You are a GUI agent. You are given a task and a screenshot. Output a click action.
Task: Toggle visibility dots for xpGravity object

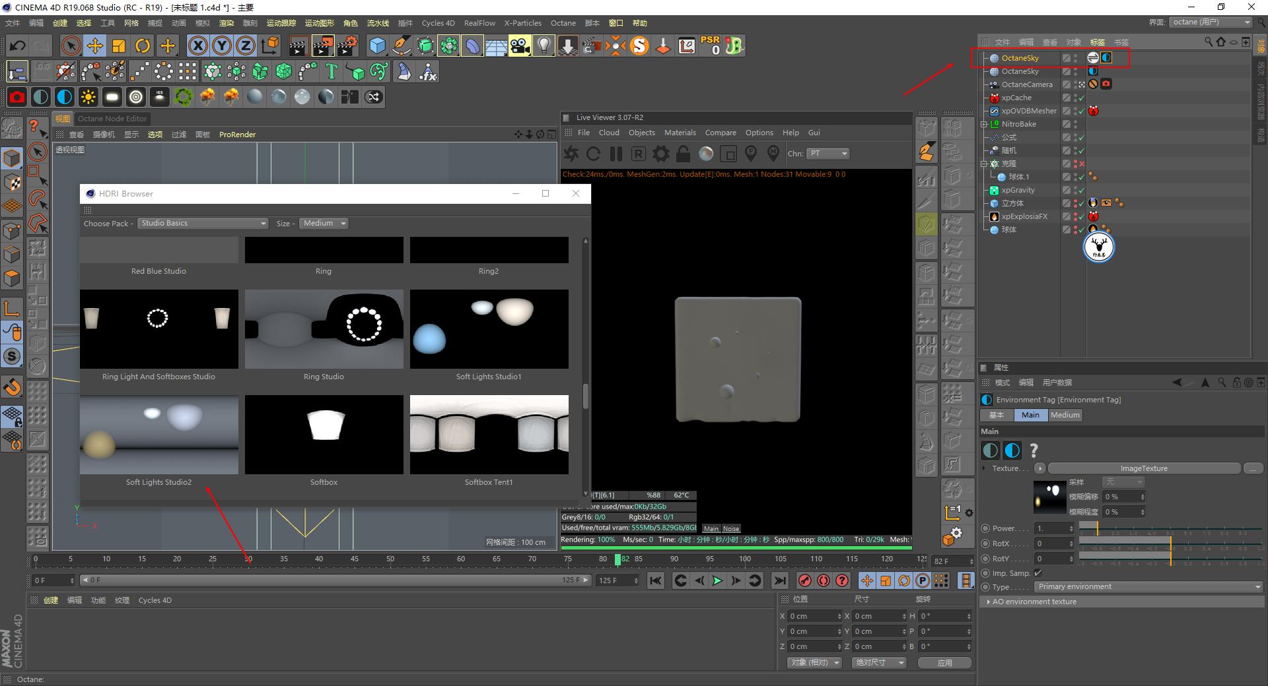point(1075,190)
